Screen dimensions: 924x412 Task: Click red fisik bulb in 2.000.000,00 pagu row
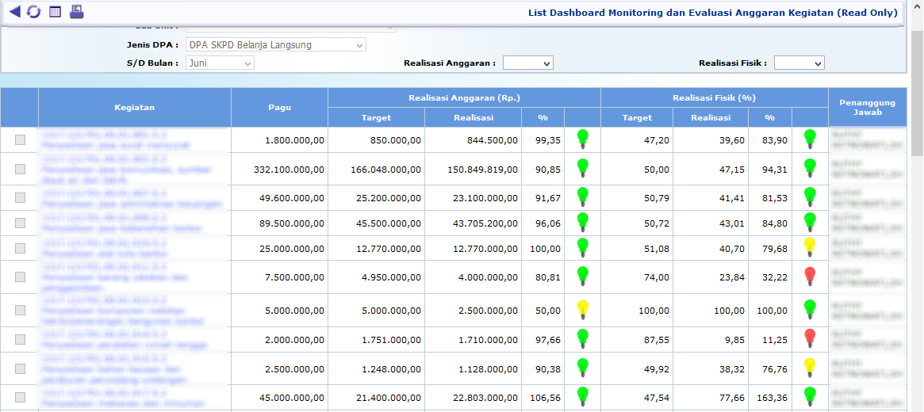pyautogui.click(x=809, y=338)
